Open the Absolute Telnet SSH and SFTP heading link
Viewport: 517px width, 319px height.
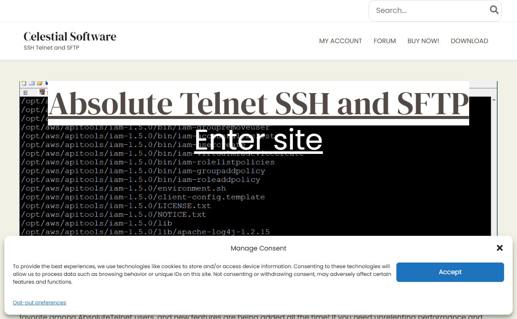pos(258,103)
